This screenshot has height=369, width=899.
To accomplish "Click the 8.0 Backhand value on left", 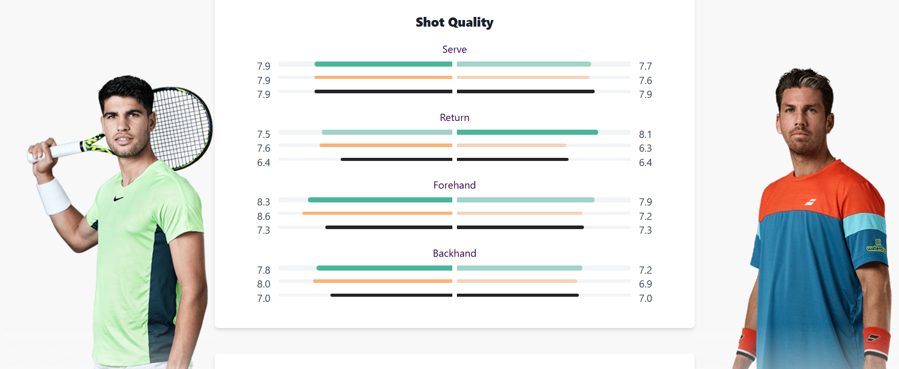I will [263, 284].
